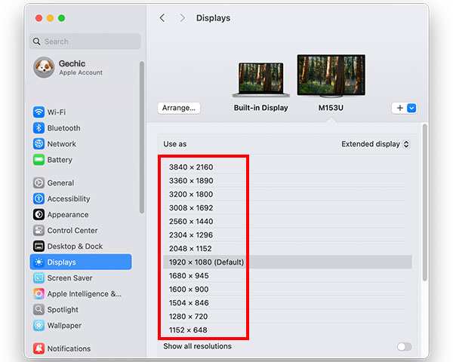Open General settings pane
Screen dimensions: 453x362
pyautogui.click(x=81, y=183)
